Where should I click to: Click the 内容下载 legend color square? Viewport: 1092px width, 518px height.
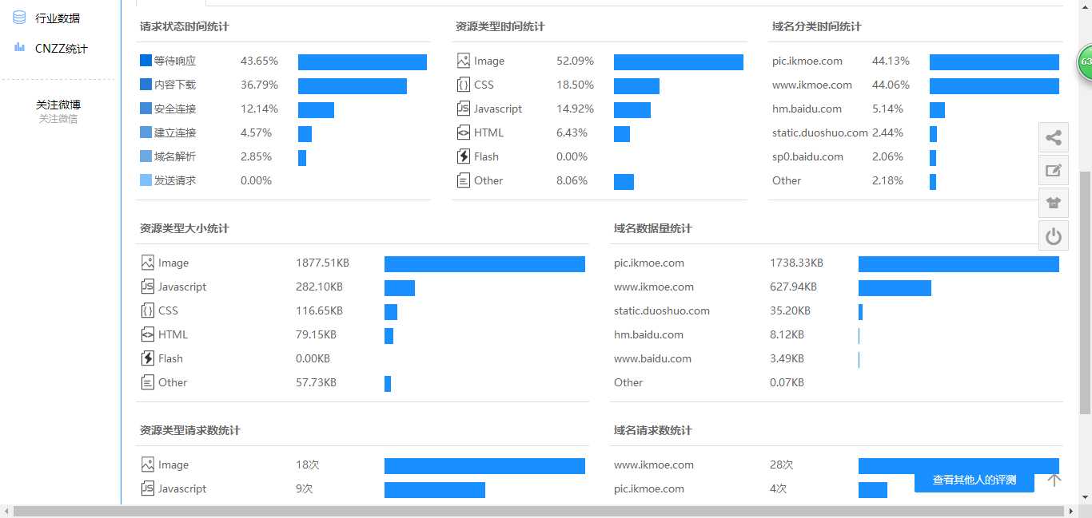[145, 85]
